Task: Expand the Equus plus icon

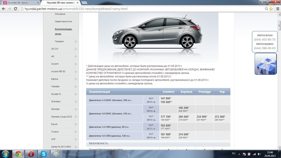Action: (x=76, y=124)
